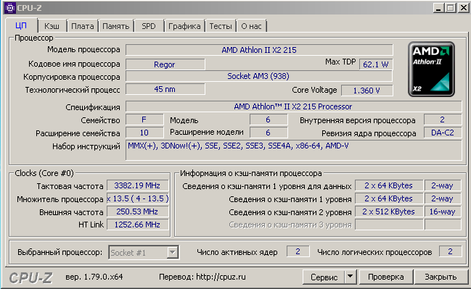Open the Сервис dropdown arrow
The image size is (471, 289).
pos(351,277)
